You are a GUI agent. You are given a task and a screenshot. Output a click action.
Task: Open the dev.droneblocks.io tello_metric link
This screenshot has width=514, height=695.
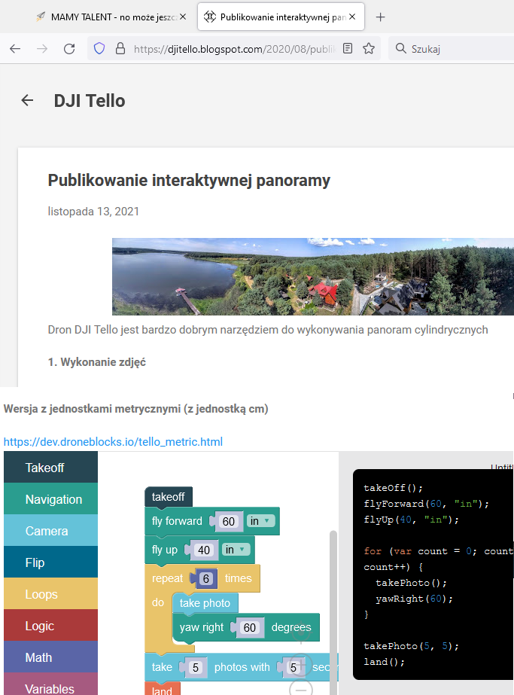point(113,442)
